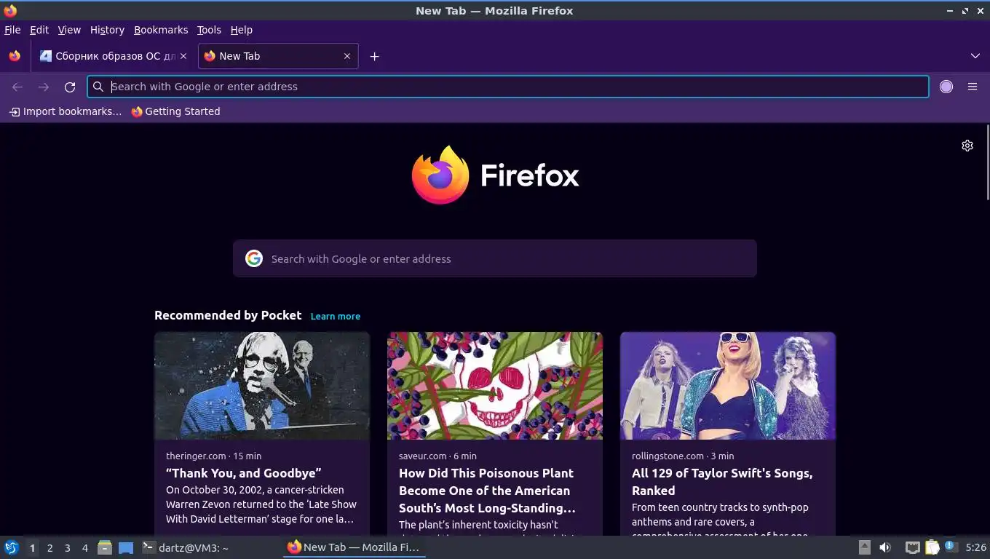
Task: Click "rollingstone.com · 3 min" source text
Action: 683,456
